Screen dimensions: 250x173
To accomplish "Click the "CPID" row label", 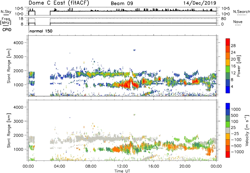I will [x=7, y=30].
